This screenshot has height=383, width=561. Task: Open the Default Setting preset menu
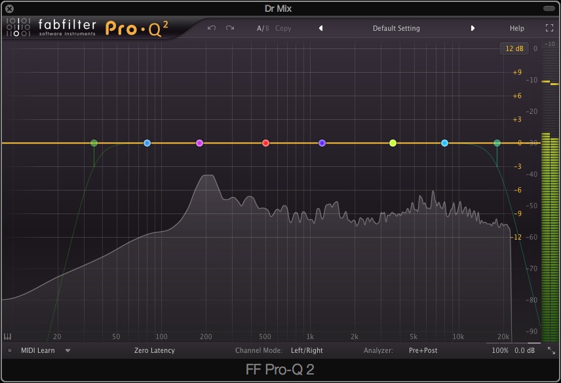point(397,28)
